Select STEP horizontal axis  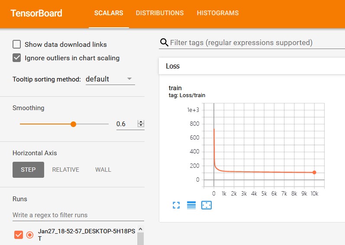click(28, 170)
